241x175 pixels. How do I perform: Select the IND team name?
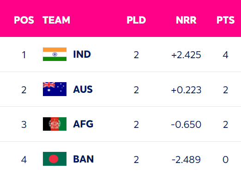[x=82, y=54]
